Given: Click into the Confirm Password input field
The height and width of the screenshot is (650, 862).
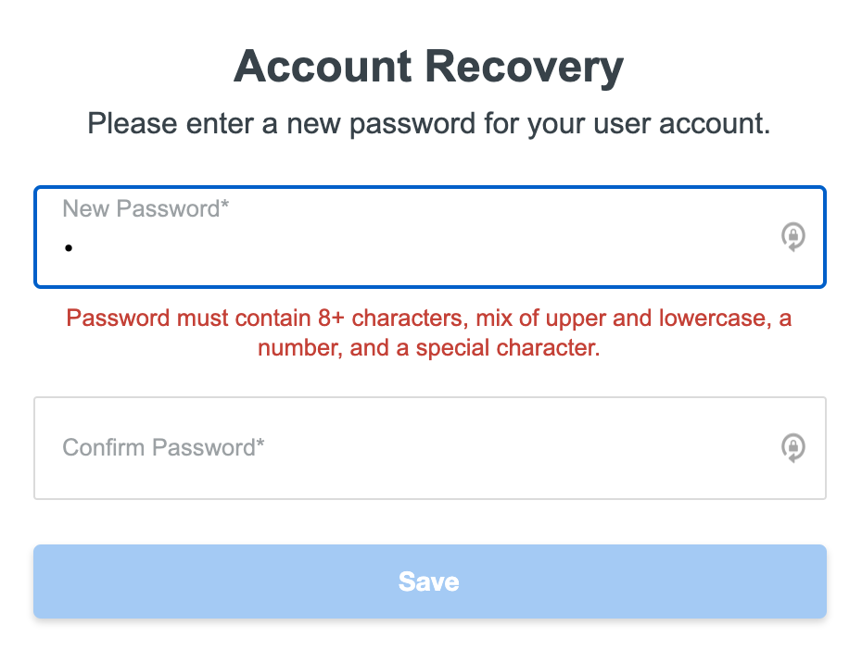Looking at the screenshot, I should [430, 448].
